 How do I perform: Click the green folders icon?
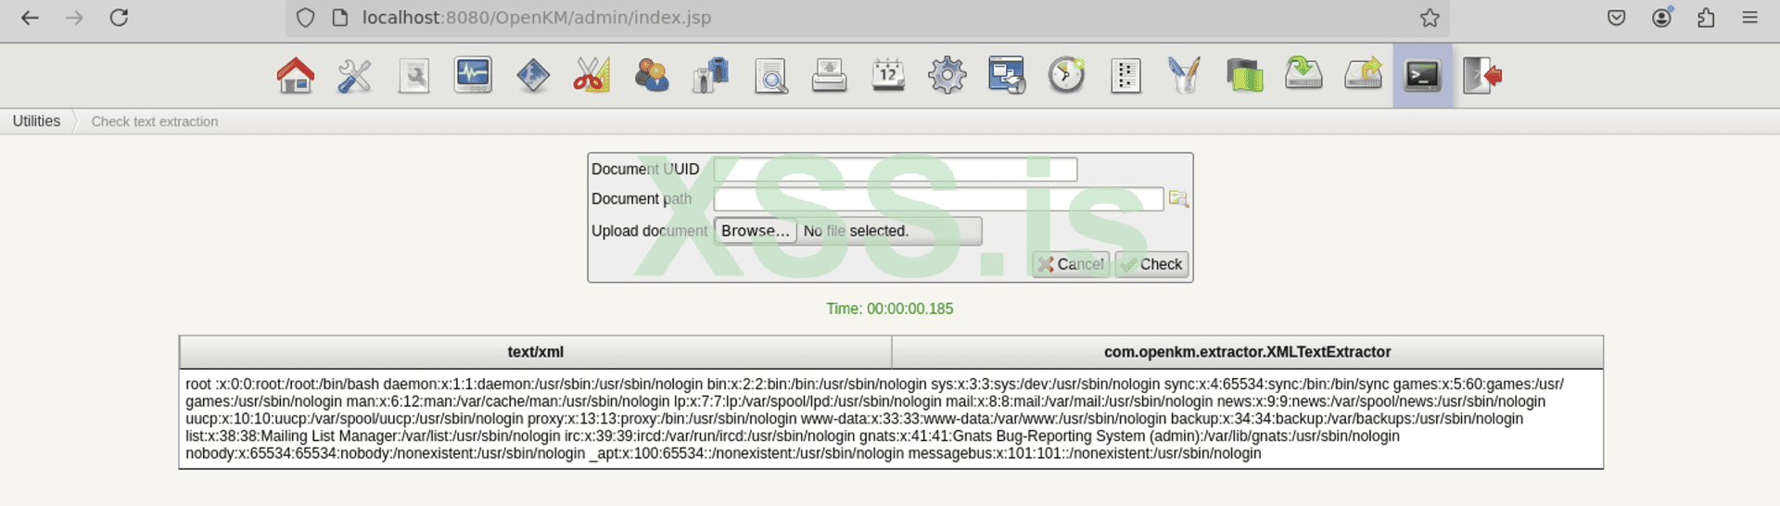[x=1244, y=75]
